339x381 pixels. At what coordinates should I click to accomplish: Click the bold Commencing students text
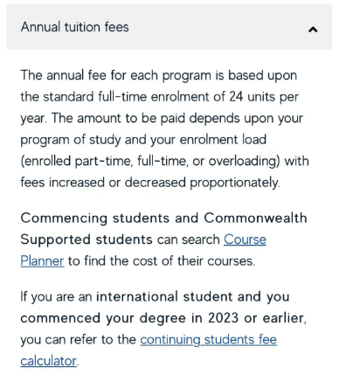click(x=109, y=218)
